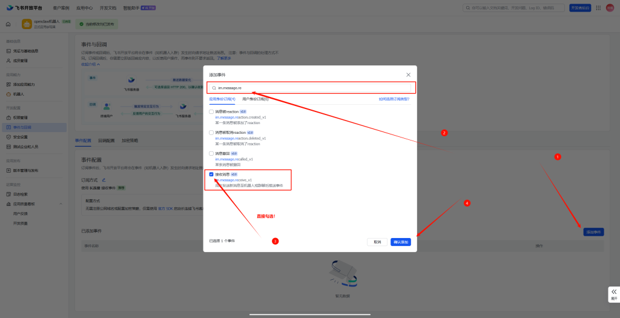Open the user avatar menu

click(x=610, y=8)
